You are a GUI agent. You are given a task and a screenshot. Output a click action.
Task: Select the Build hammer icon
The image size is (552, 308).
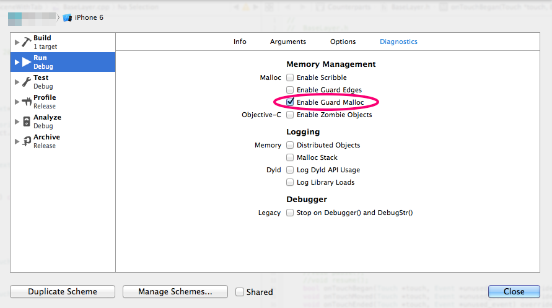click(x=27, y=42)
